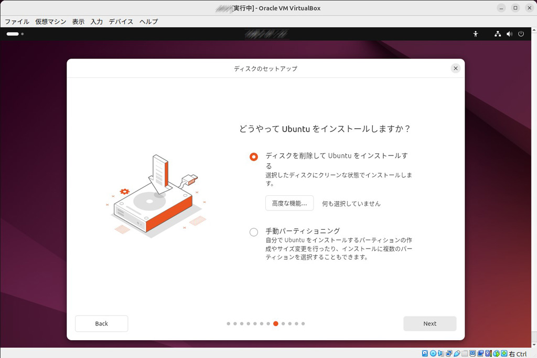Viewport: 537px width, 358px height.
Task: Click the recording status icon
Action: (480, 353)
